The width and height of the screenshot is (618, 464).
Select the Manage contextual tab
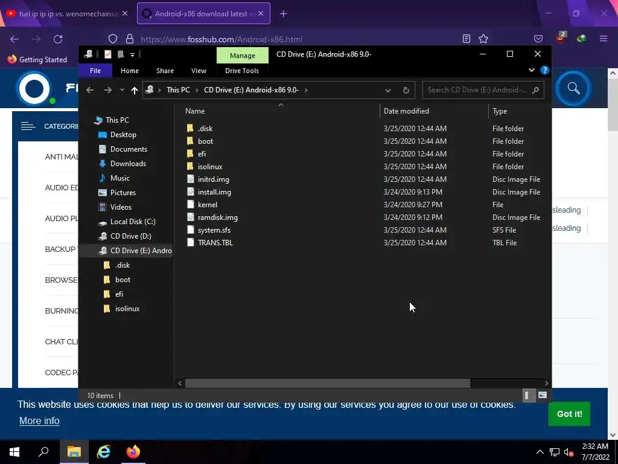click(x=243, y=55)
